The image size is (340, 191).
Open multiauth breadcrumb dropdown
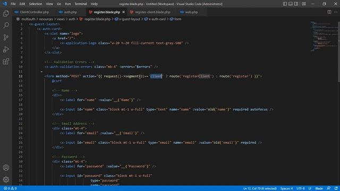click(x=28, y=19)
